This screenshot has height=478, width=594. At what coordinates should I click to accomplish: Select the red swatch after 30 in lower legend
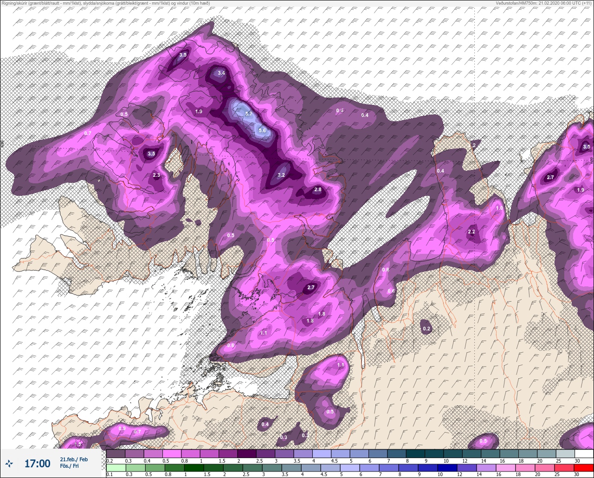tap(584, 468)
